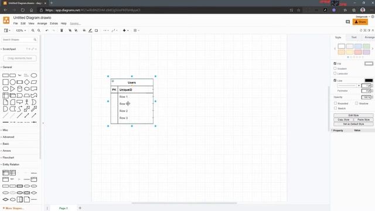The width and height of the screenshot is (375, 211).
Task: Click the fullscreen icon above the format panel
Action: 365,30
